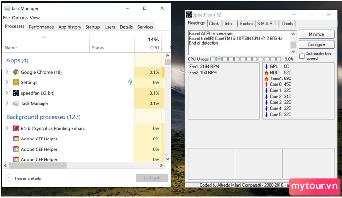
Task: Collapse Task Manager via Fewer details arrow
Action: (x=8, y=178)
